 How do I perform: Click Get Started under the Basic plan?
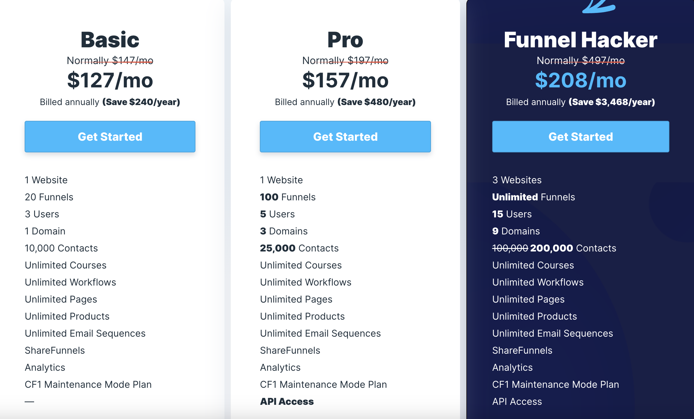coord(110,136)
